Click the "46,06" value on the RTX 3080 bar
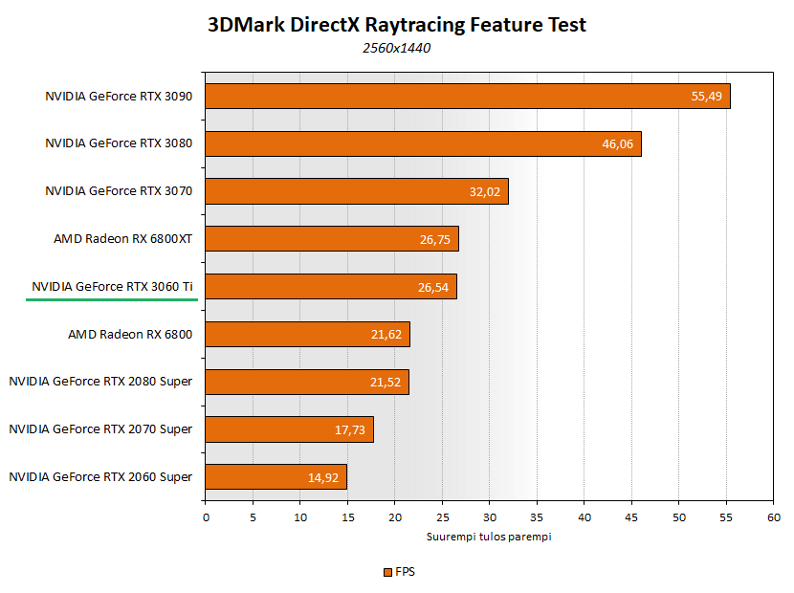Screen dimensions: 794x593 coord(617,143)
